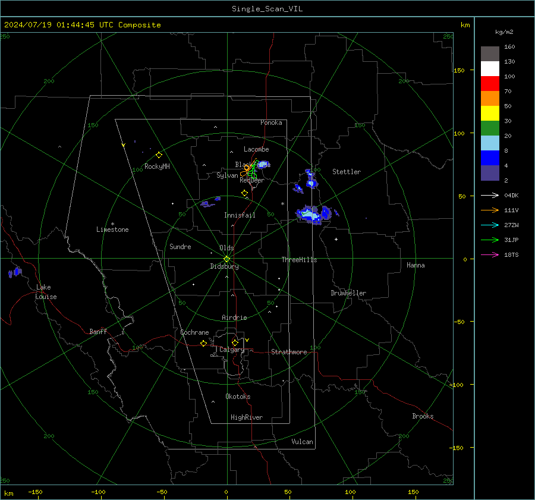535x500 pixels.
Task: Click the Sundre town label
Action: (x=180, y=246)
